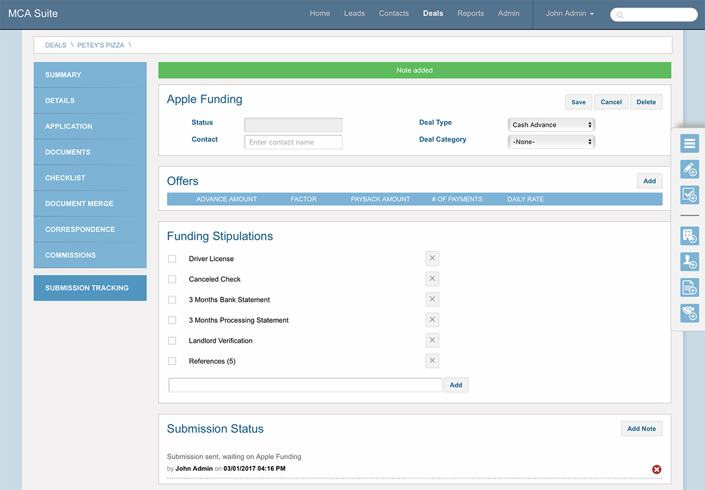Viewport: 705px width, 490px height.
Task: Click the add company building icon
Action: click(689, 236)
